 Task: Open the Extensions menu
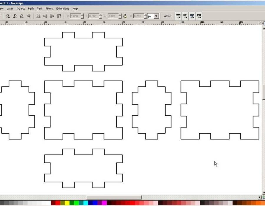(63, 9)
